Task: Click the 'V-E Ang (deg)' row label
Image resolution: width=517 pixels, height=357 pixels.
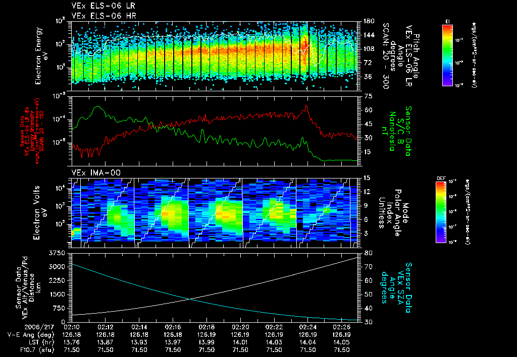Action: [x=31, y=335]
